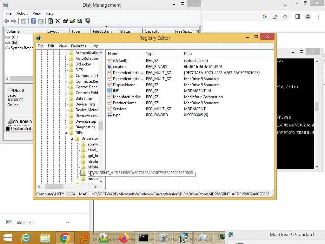This screenshot has width=325, height=244.
Task: Expand the Diagnostics registry key
Action: pyautogui.click(x=66, y=127)
